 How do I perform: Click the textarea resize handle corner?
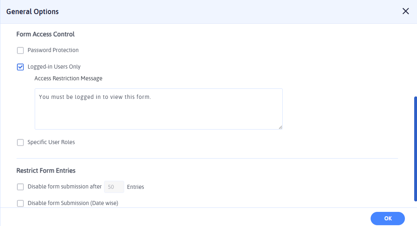point(280,127)
